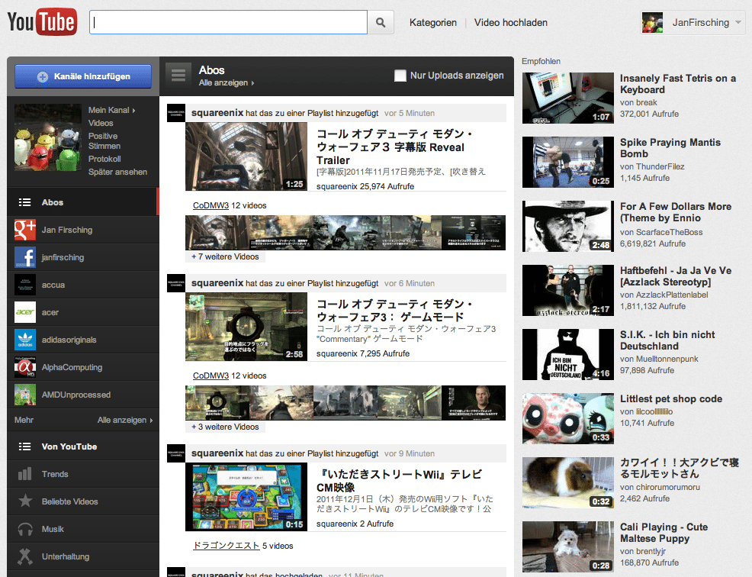Click the search magnifier button
The width and height of the screenshot is (752, 577).
381,23
